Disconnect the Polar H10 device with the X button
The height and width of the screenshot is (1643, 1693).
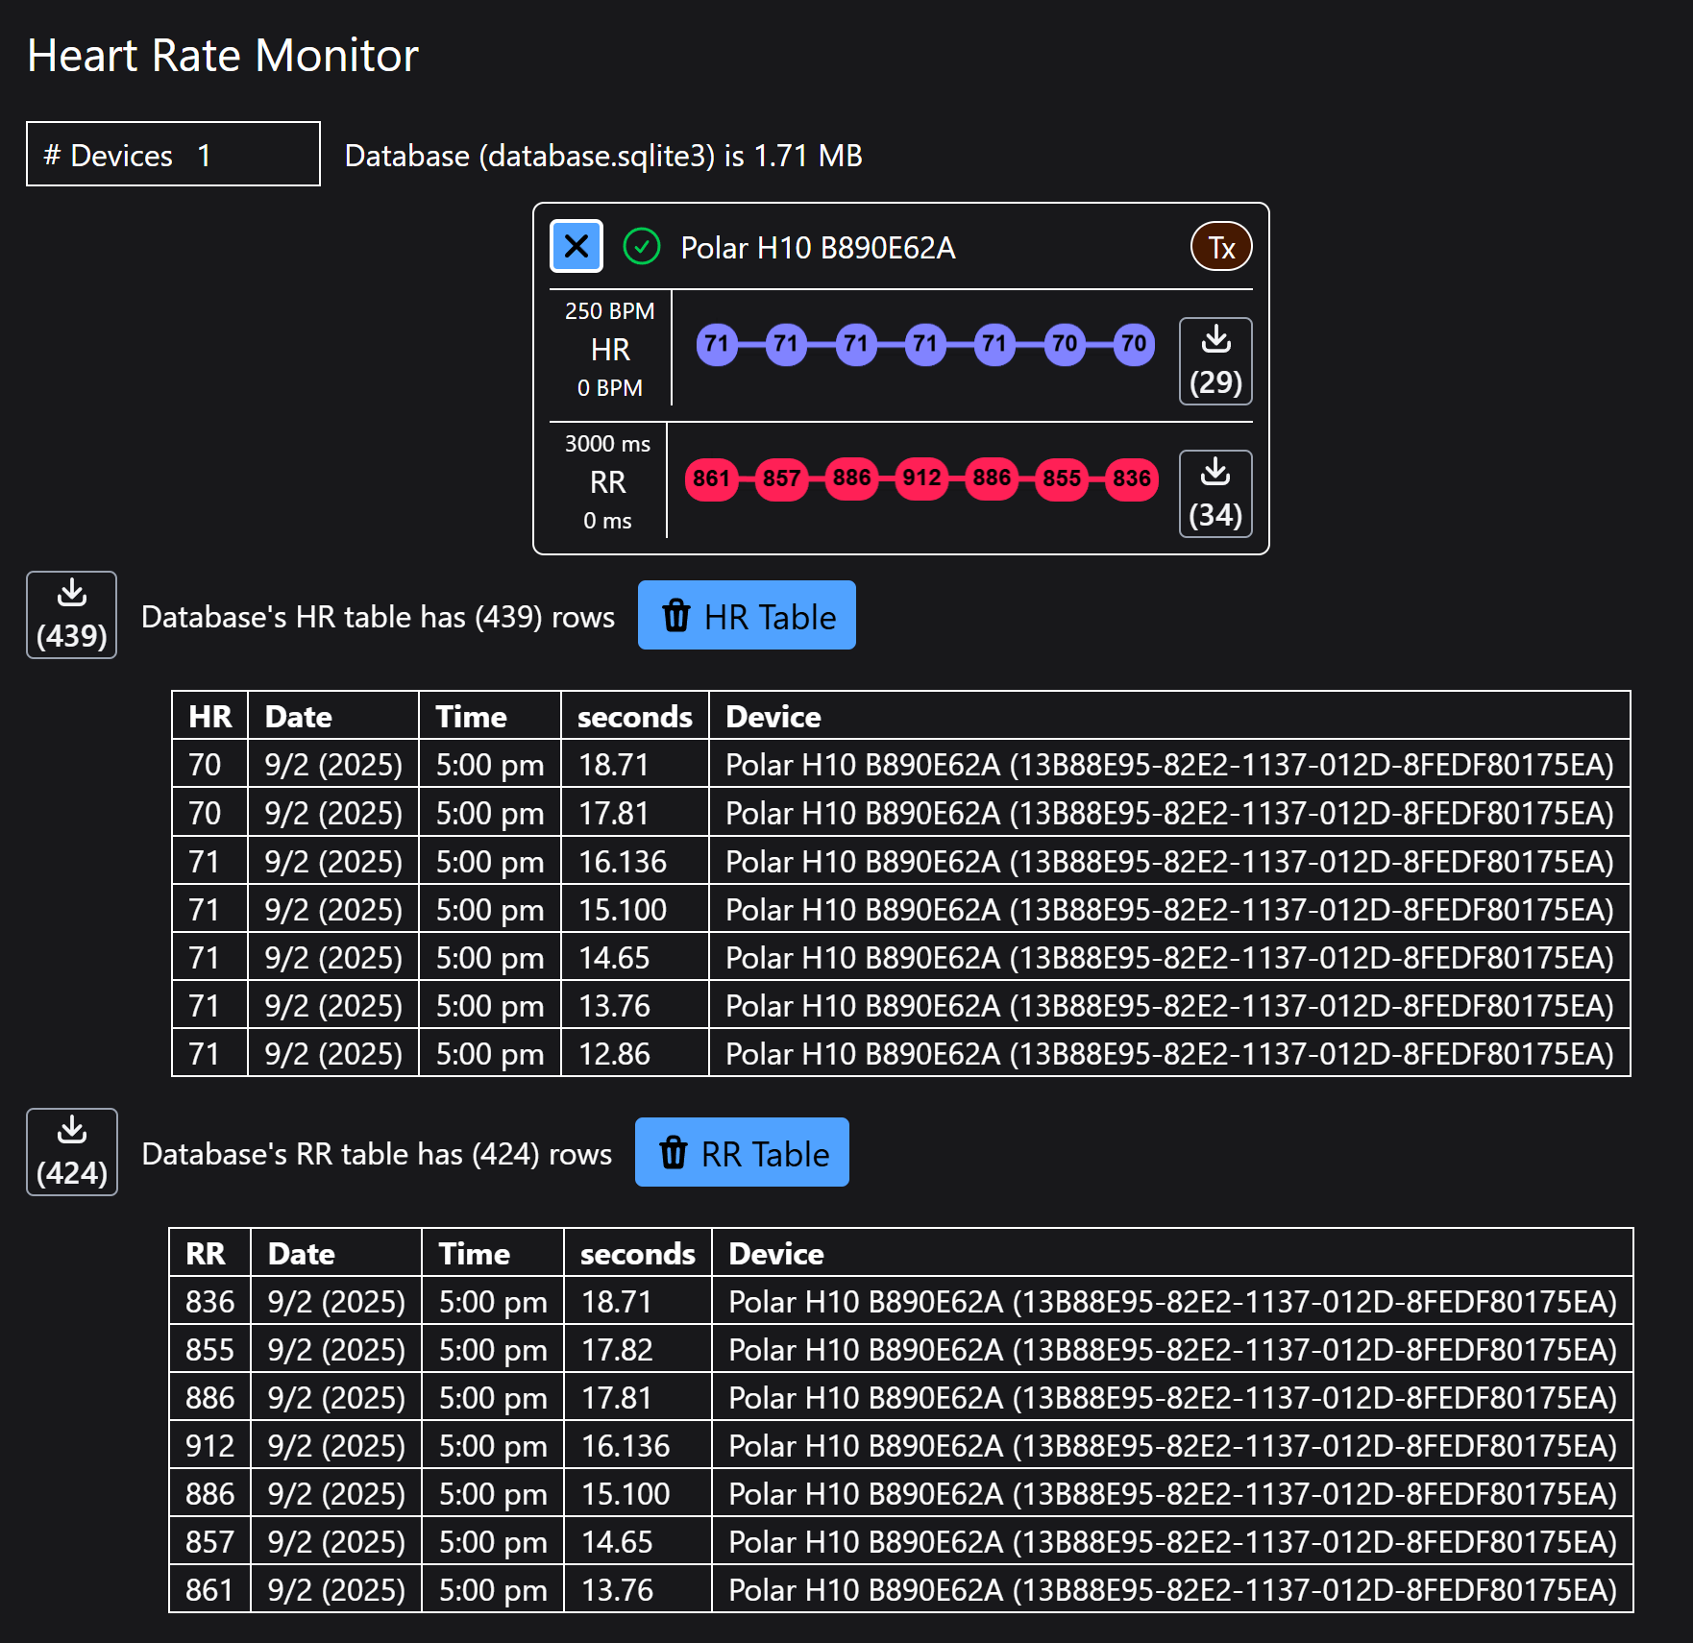click(x=575, y=246)
